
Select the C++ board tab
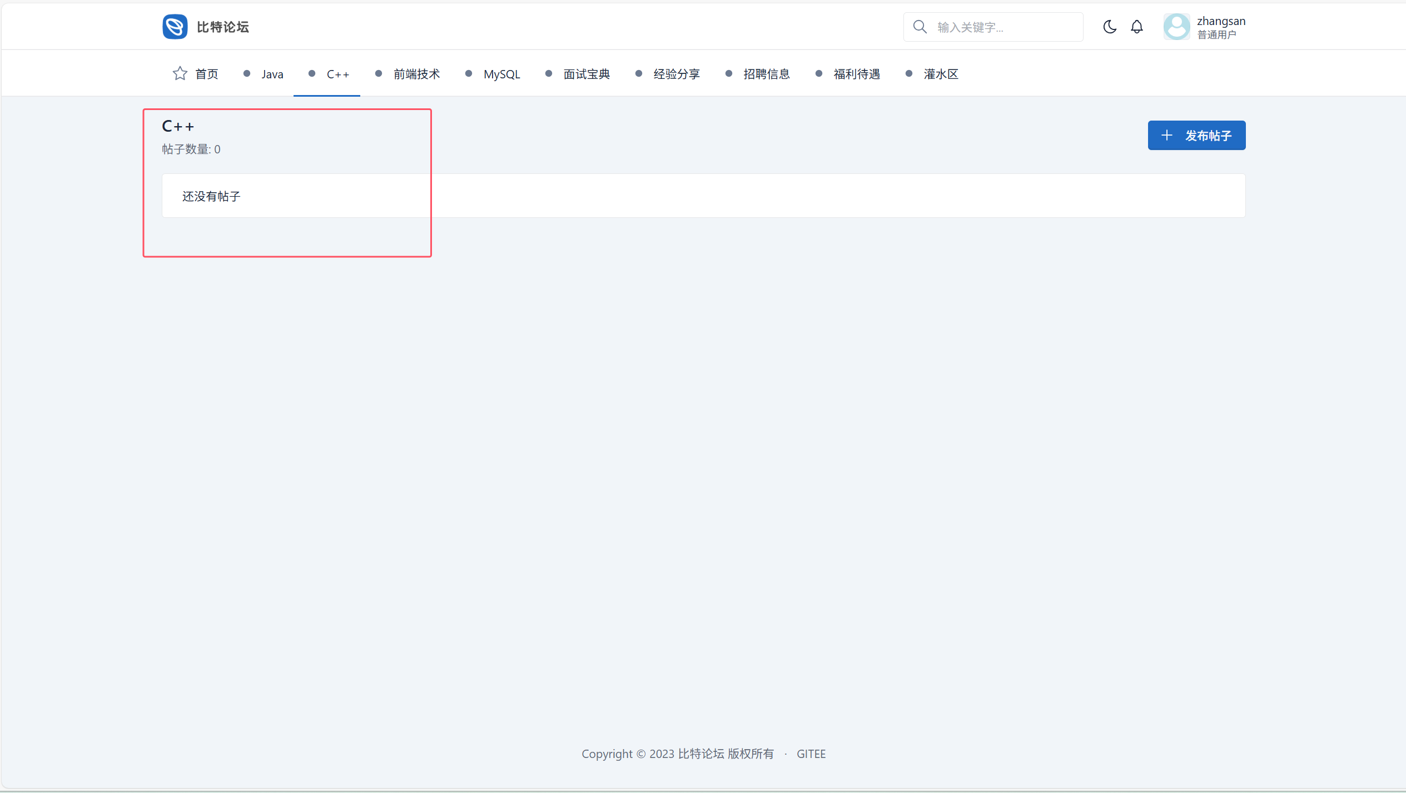337,74
